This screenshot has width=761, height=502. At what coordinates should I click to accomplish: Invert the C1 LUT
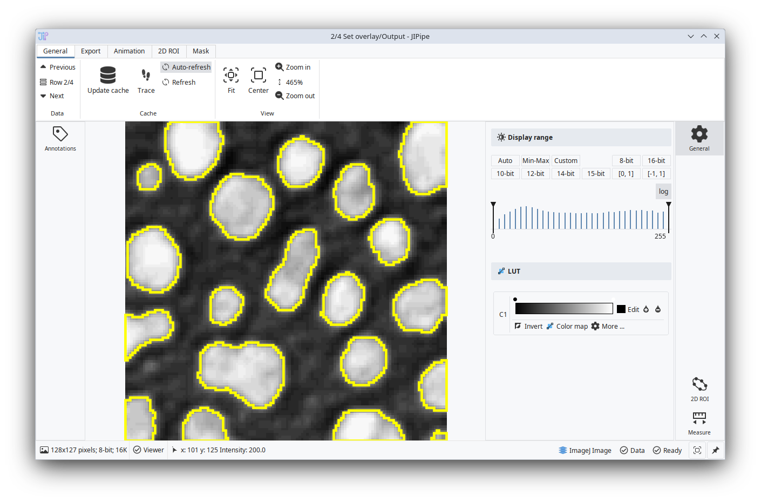pos(528,327)
